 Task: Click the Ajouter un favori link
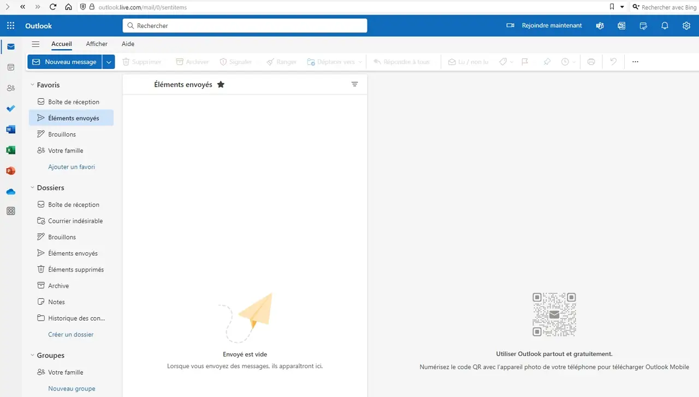pos(72,167)
